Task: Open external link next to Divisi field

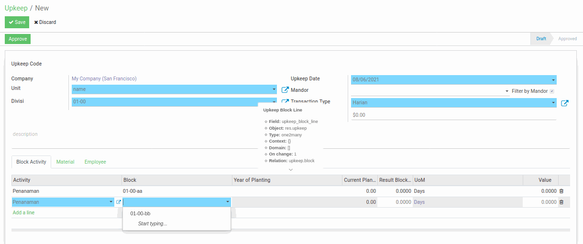Action: [285, 101]
